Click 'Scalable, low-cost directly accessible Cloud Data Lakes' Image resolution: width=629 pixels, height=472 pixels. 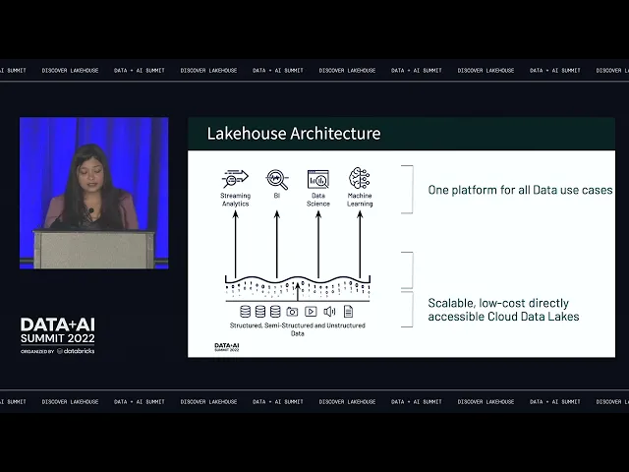pyautogui.click(x=503, y=310)
